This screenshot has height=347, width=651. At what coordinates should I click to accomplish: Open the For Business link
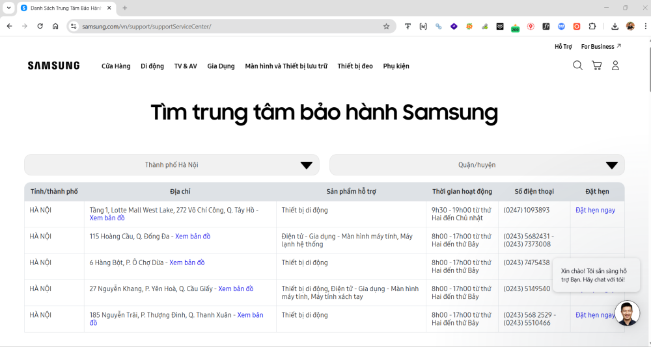(601, 46)
